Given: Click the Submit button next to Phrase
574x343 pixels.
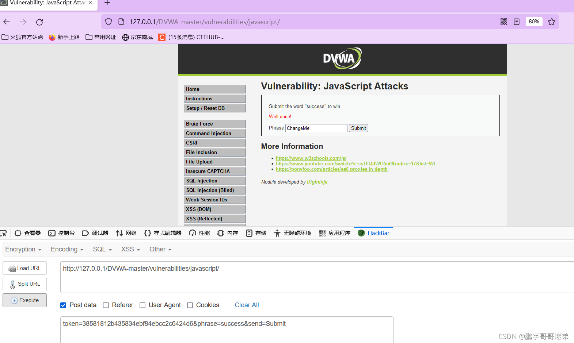Looking at the screenshot, I should coord(358,128).
